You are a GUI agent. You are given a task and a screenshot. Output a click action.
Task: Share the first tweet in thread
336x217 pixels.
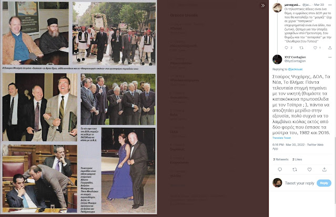[x=330, y=48]
